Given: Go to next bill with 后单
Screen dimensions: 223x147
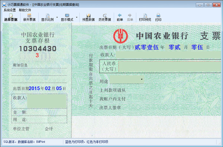Looking at the screenshot, I should (x=130, y=17).
